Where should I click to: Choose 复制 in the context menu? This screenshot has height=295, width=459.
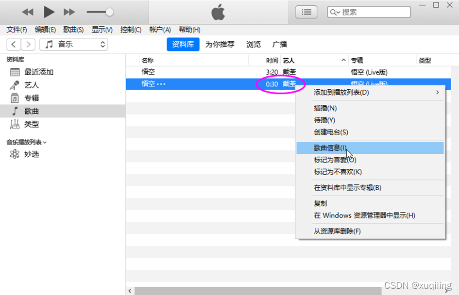coord(370,203)
